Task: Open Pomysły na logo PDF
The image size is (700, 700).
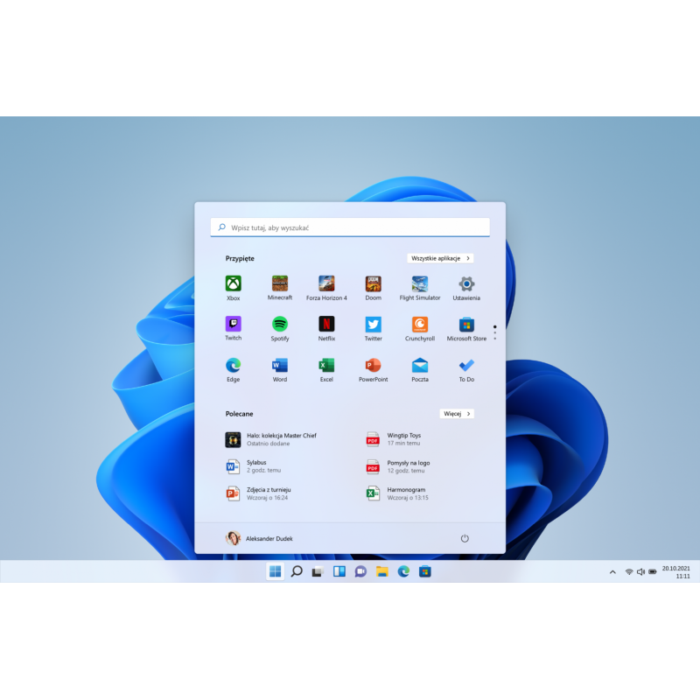Action: pos(398,466)
